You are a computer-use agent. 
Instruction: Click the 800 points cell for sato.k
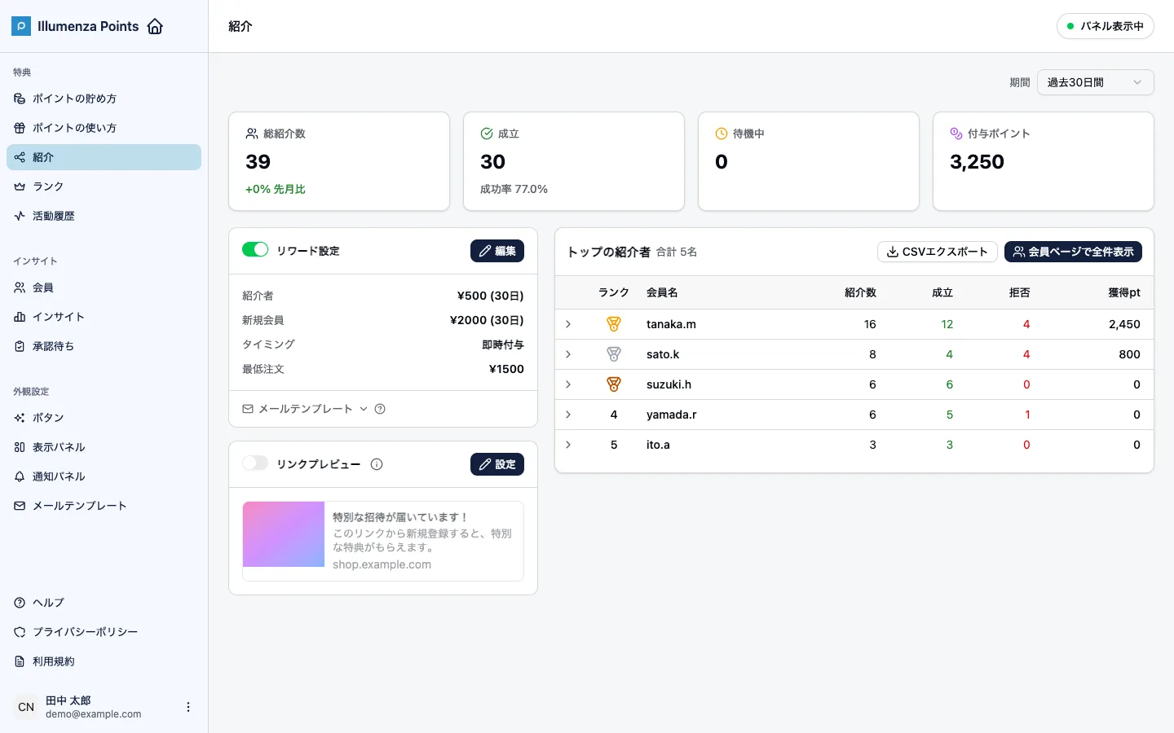coord(1129,354)
